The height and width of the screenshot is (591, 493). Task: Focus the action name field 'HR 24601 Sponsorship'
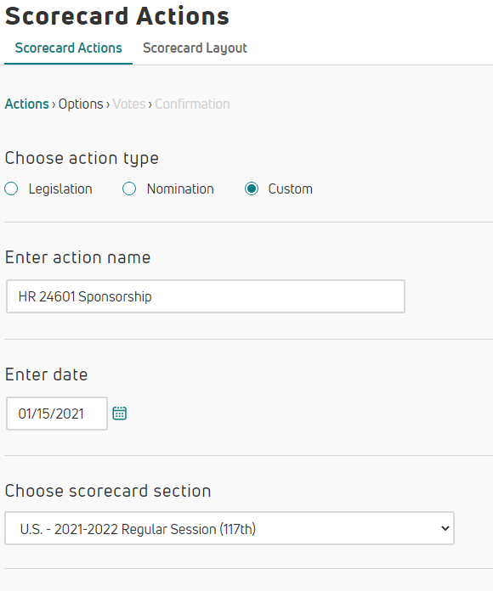pos(206,296)
